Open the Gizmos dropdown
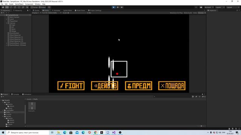 tap(202, 13)
